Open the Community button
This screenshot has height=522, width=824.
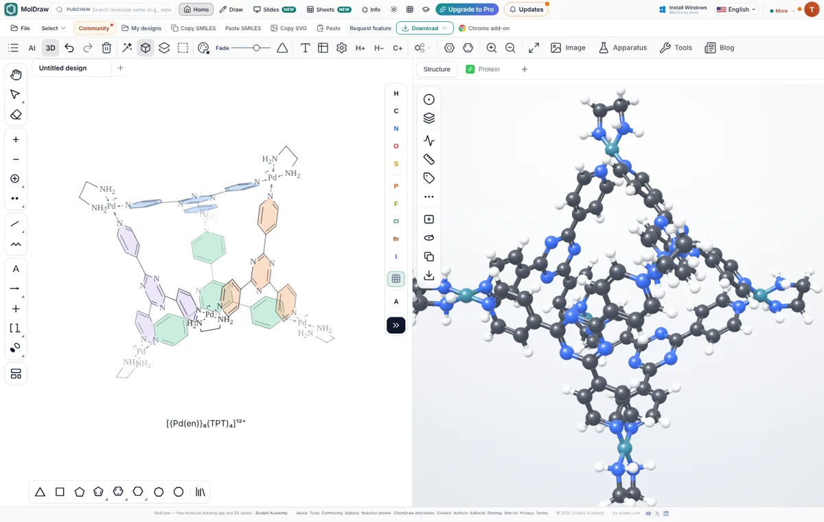point(95,28)
